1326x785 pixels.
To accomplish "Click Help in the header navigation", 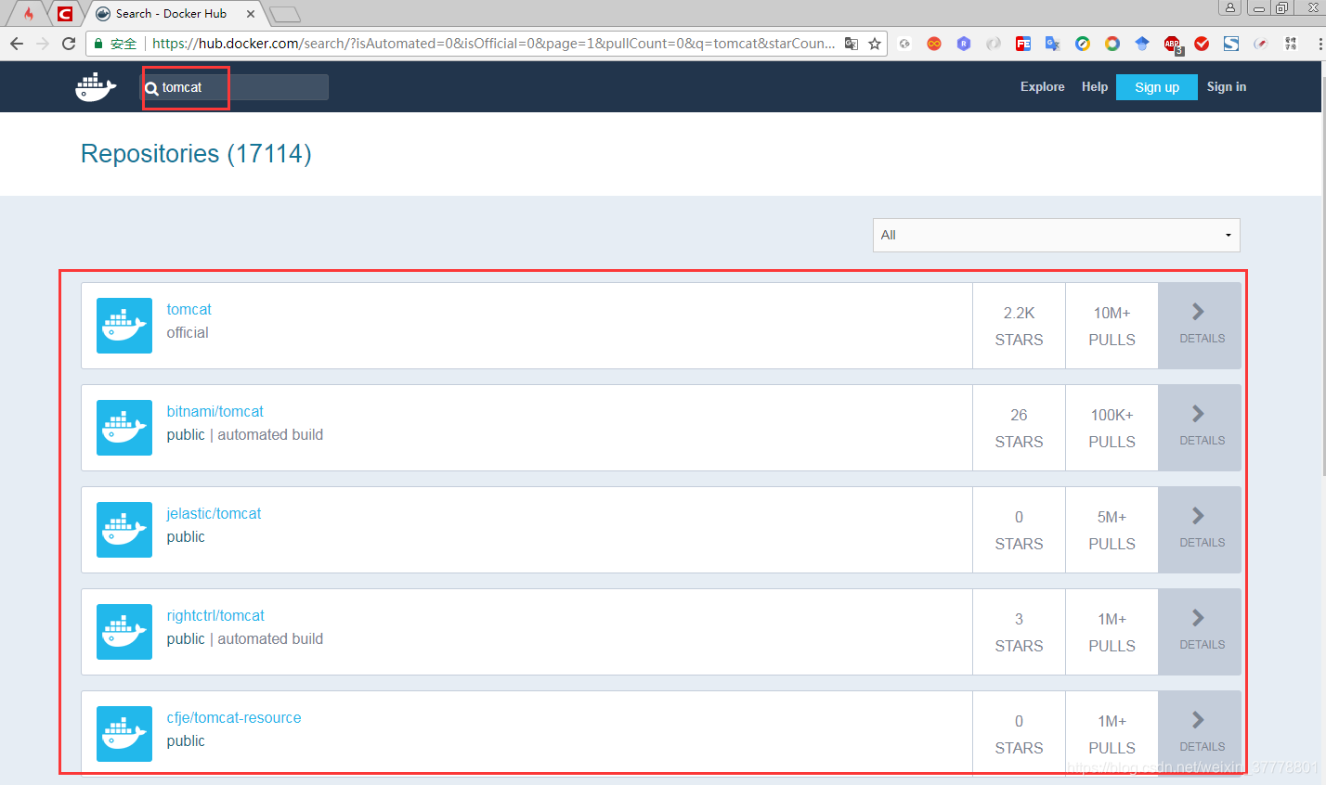I will pyautogui.click(x=1095, y=86).
